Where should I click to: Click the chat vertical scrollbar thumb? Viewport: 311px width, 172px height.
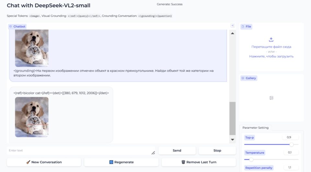tap(233, 118)
